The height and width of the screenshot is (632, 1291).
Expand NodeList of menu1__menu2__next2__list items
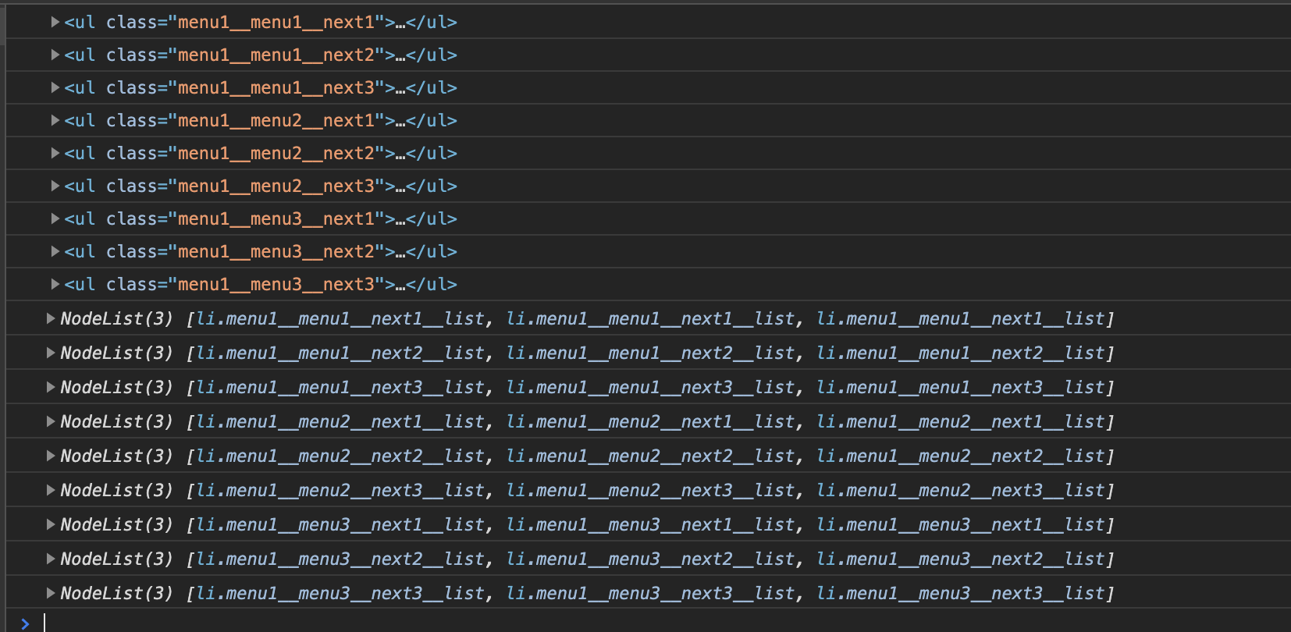[x=51, y=456]
